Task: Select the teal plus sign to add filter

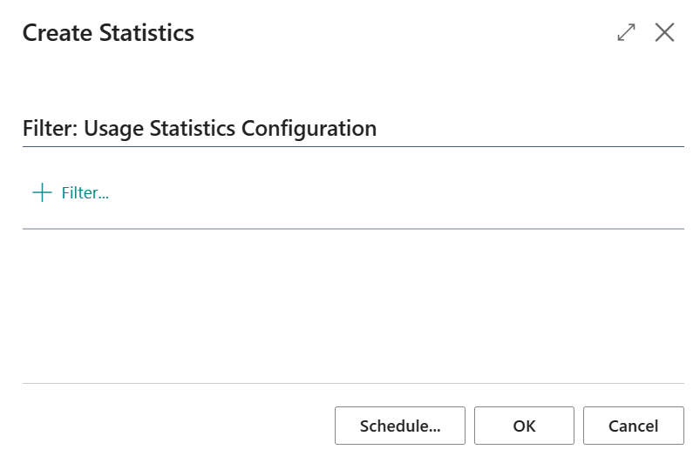Action: tap(43, 192)
